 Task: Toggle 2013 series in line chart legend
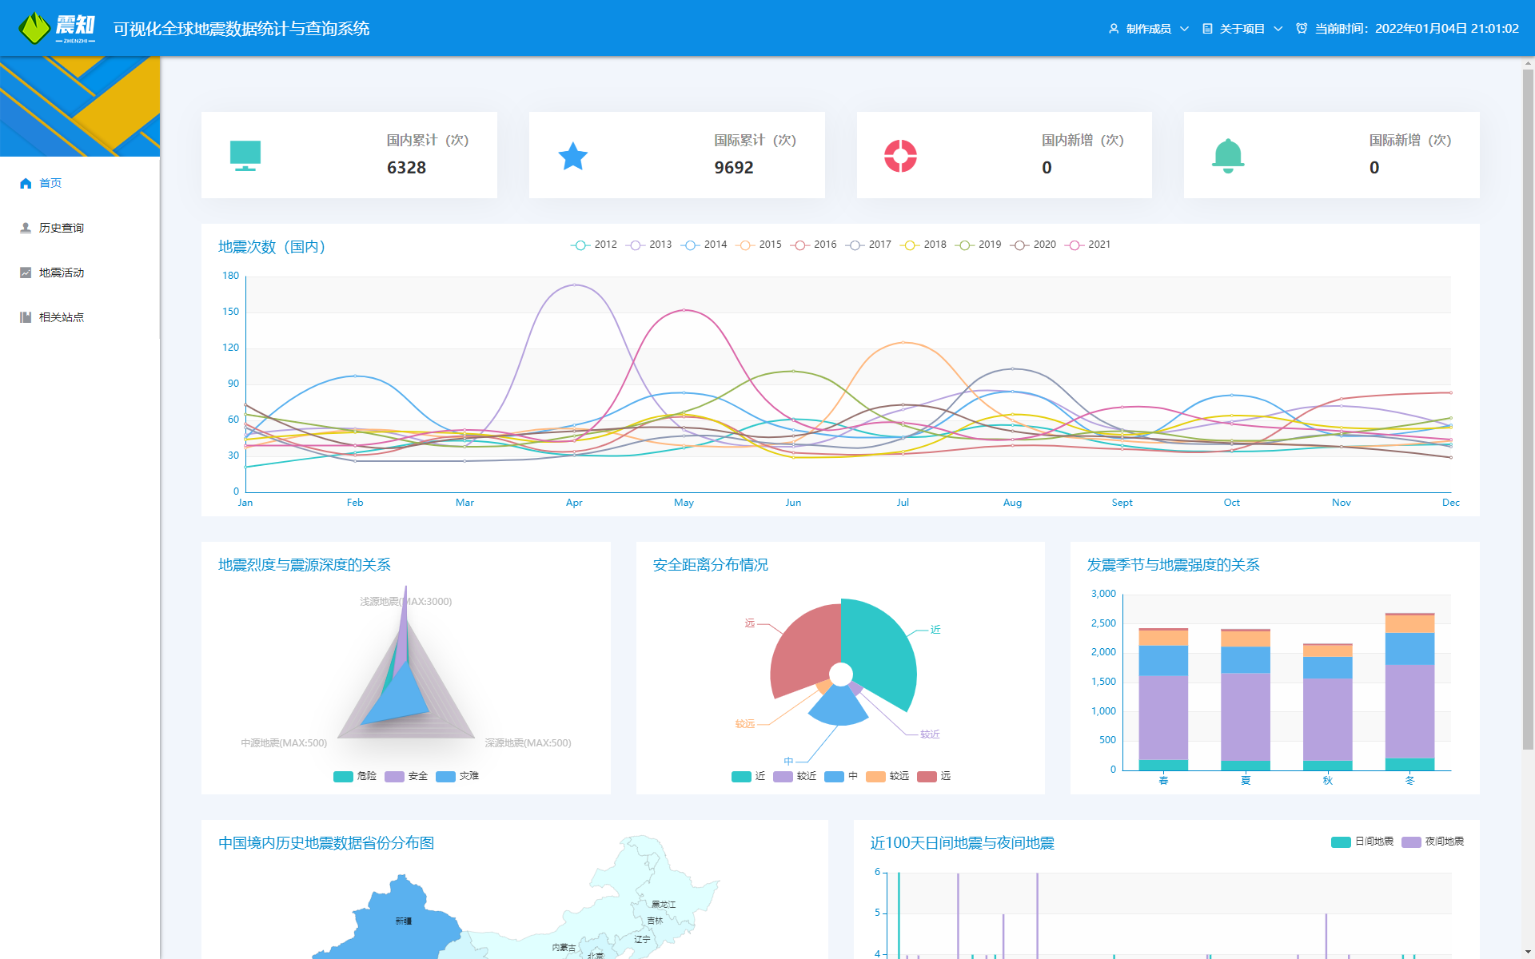(x=648, y=245)
